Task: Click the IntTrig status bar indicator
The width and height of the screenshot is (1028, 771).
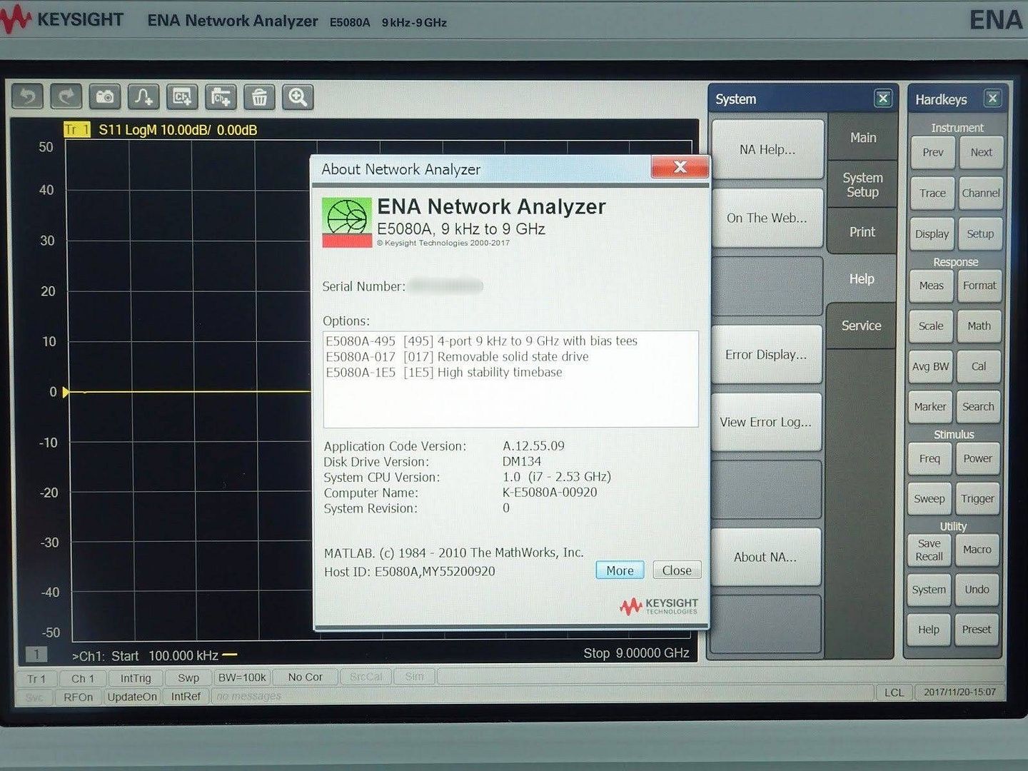Action: pyautogui.click(x=136, y=678)
